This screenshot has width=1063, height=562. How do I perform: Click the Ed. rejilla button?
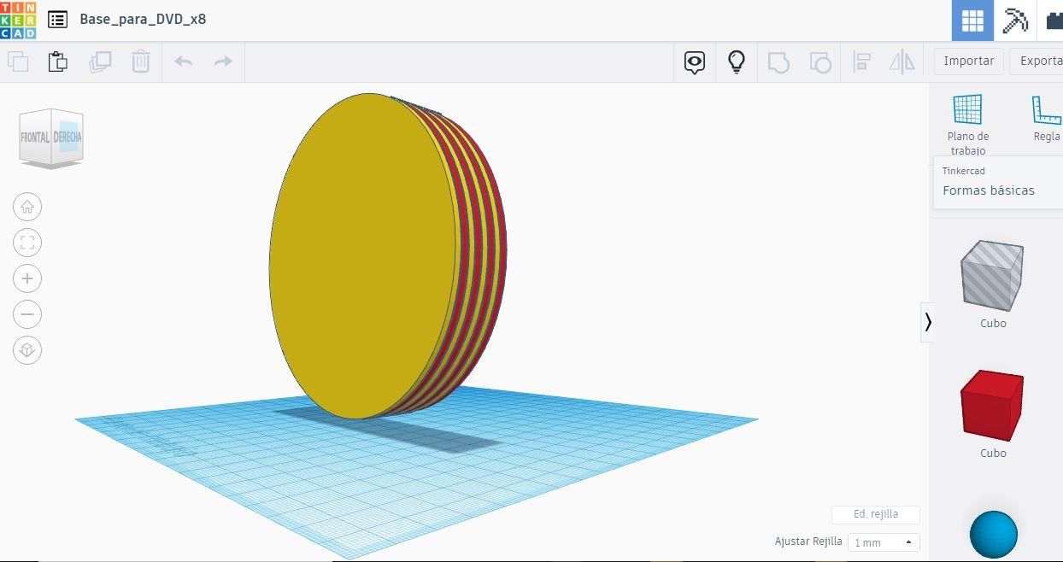click(876, 514)
